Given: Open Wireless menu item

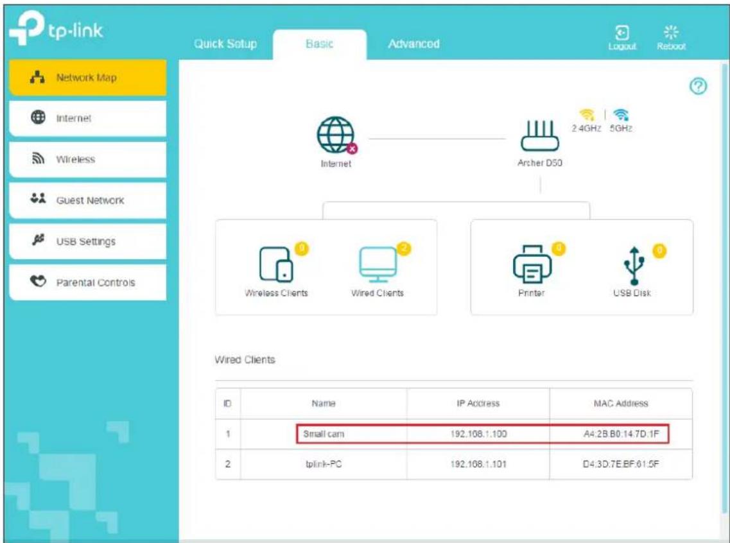Looking at the screenshot, I should click(x=87, y=159).
